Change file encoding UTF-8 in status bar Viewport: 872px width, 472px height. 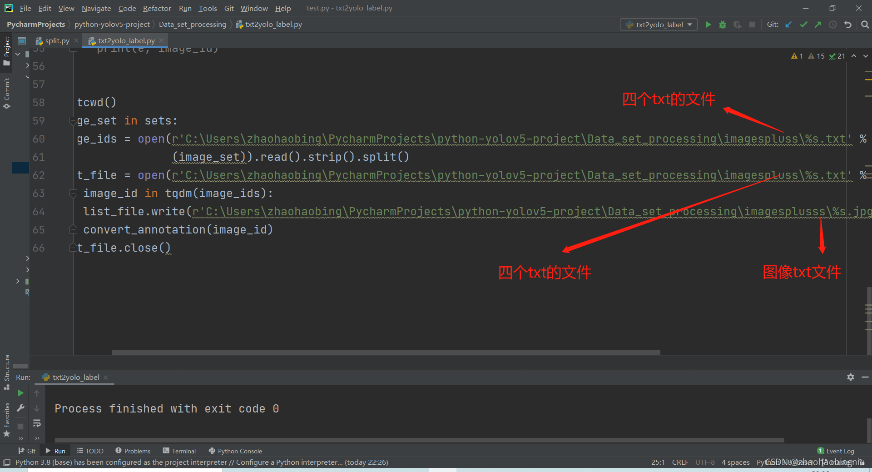click(x=705, y=462)
